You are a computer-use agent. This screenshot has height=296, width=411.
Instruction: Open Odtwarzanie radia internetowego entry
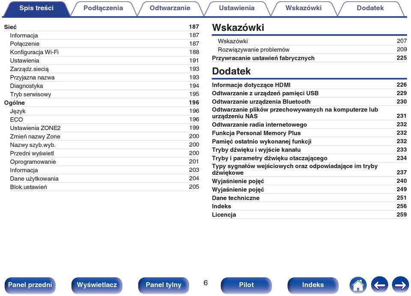[309, 124]
